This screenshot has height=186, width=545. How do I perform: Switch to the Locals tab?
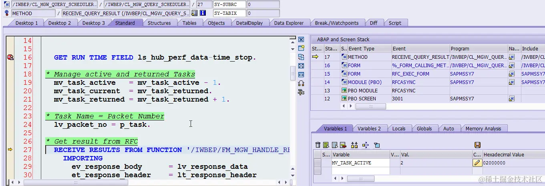point(399,128)
